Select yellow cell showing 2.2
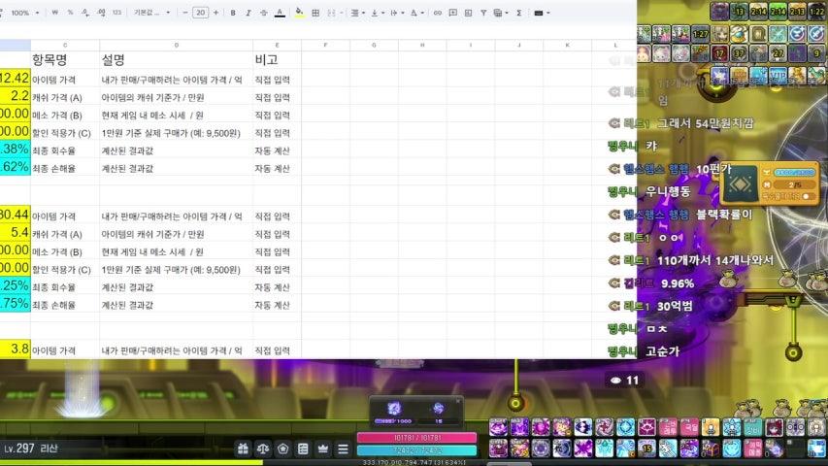Screen dimensions: 828x466 pos(15,96)
